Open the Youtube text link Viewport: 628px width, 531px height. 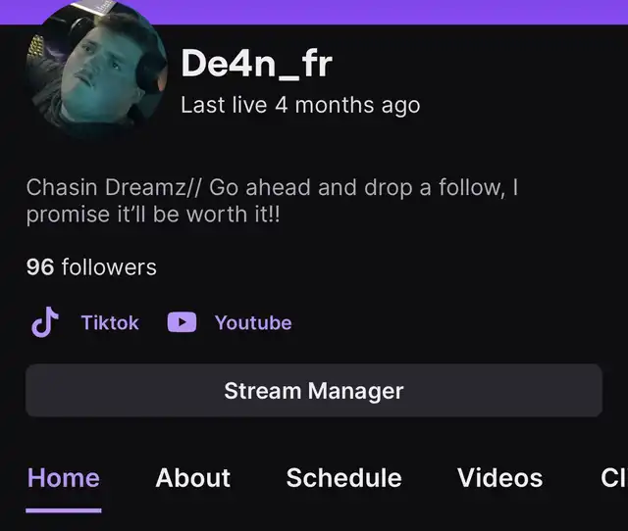point(253,322)
